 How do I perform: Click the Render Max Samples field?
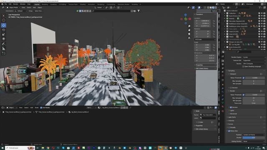(x=254, y=98)
